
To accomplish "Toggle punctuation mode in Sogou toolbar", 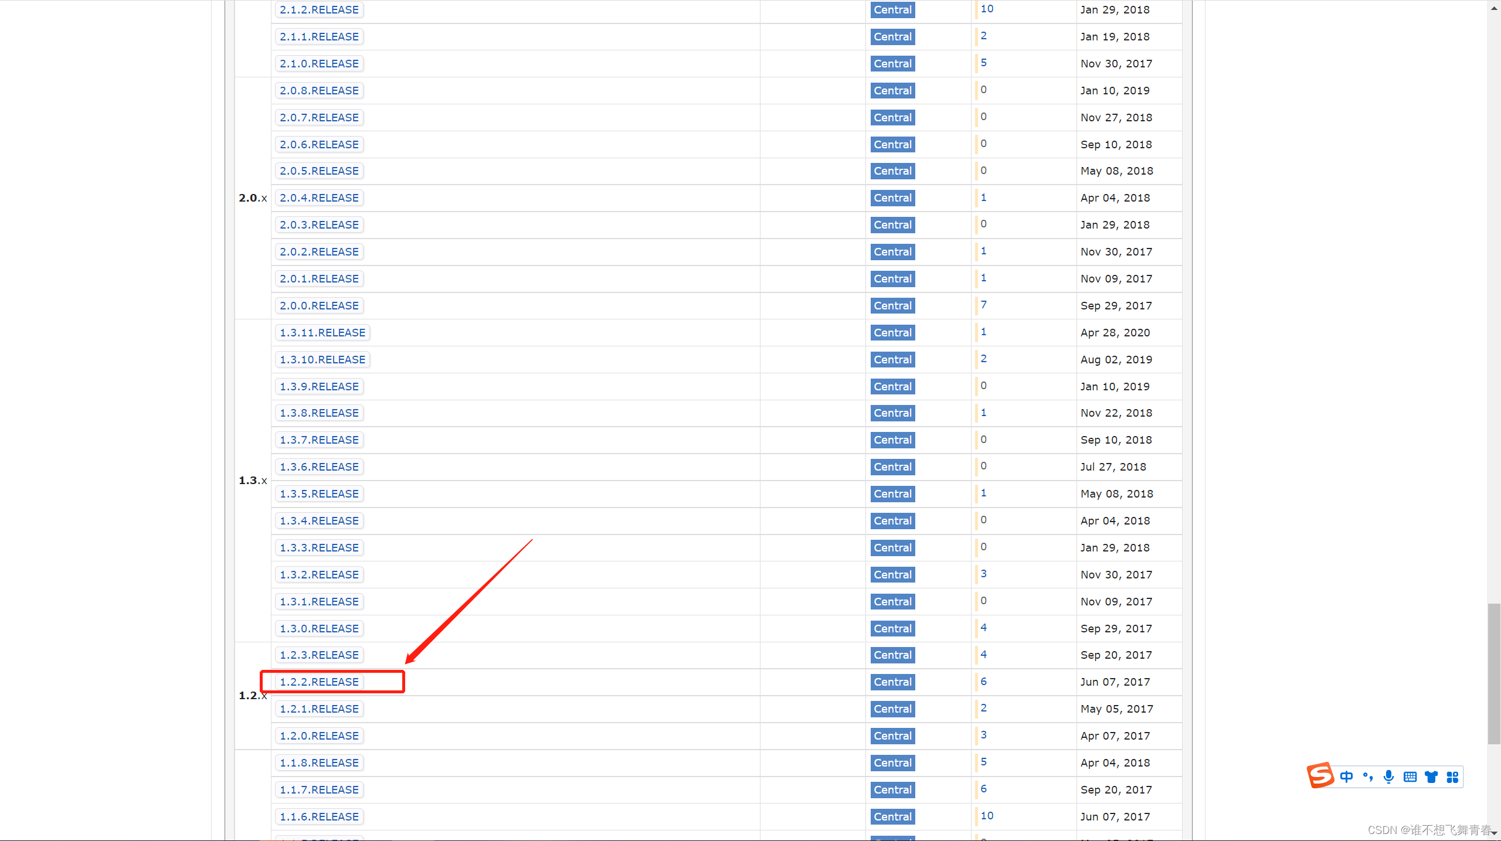I will 1368,777.
